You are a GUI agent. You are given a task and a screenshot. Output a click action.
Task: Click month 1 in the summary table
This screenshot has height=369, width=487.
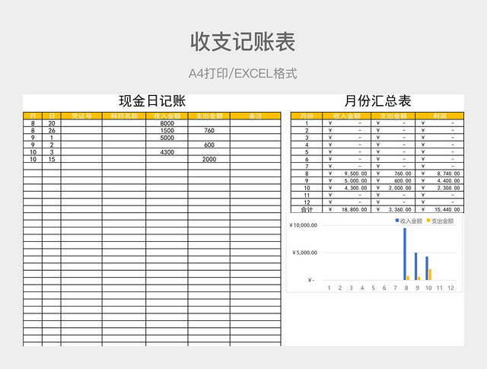307,123
